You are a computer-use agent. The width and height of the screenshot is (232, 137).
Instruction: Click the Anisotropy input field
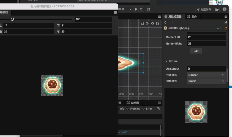coord(206,69)
